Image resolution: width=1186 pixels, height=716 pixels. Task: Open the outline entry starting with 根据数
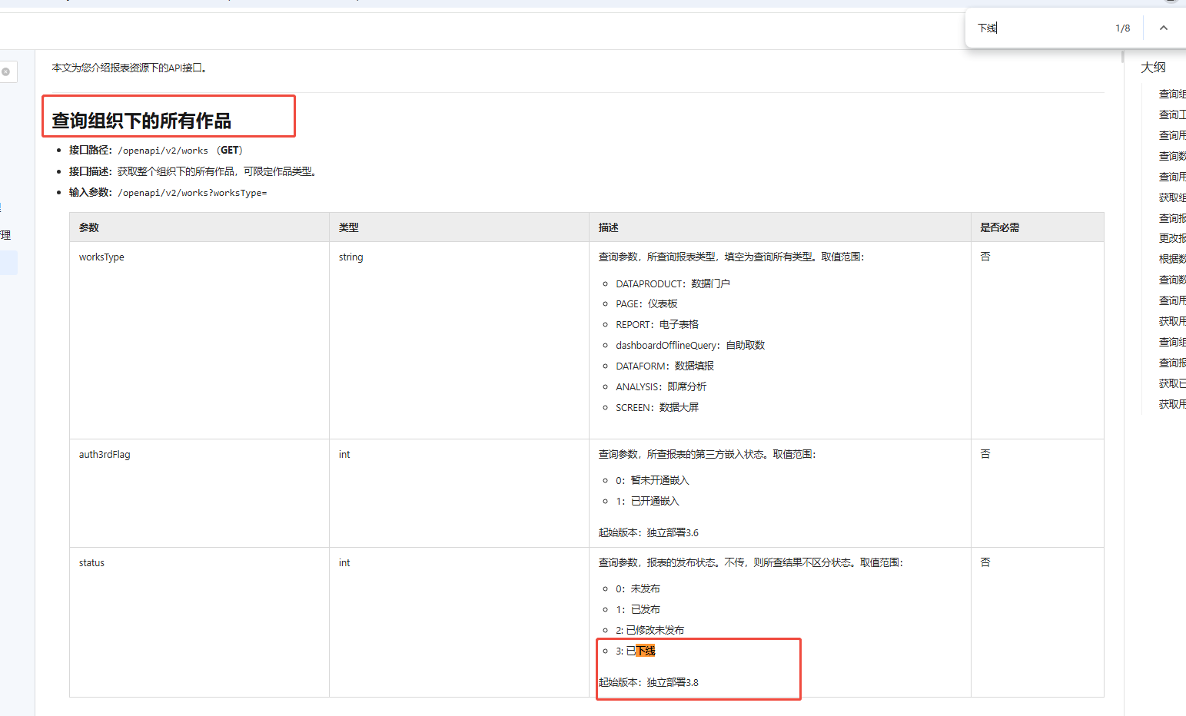pos(1171,259)
